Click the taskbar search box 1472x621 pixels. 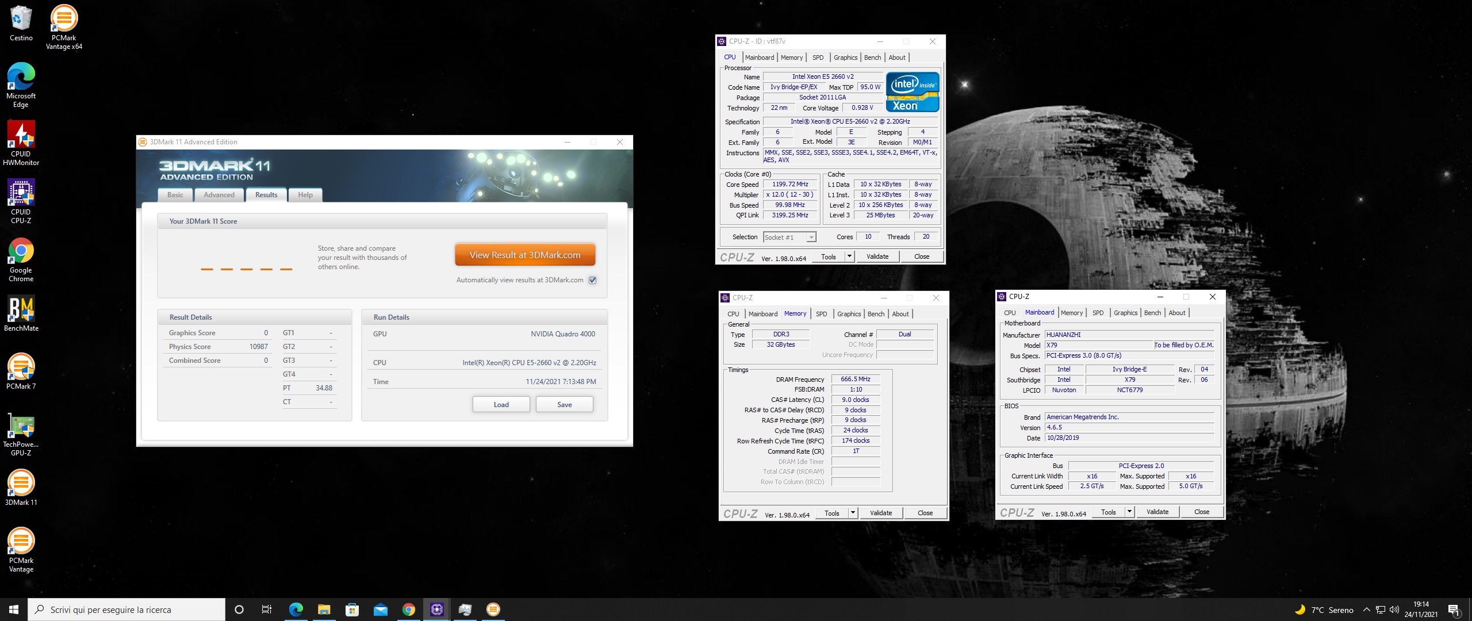[126, 609]
